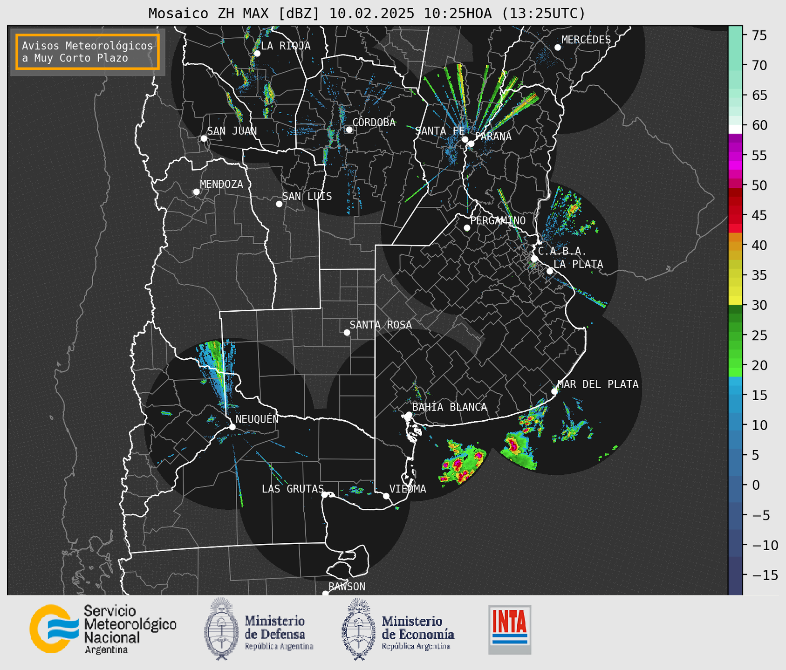
Task: Click the 65 tick label on the colorbar
Action: click(759, 96)
